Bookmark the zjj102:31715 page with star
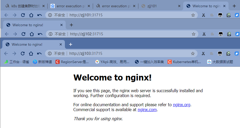This screenshot has width=240, height=128. [193, 34]
